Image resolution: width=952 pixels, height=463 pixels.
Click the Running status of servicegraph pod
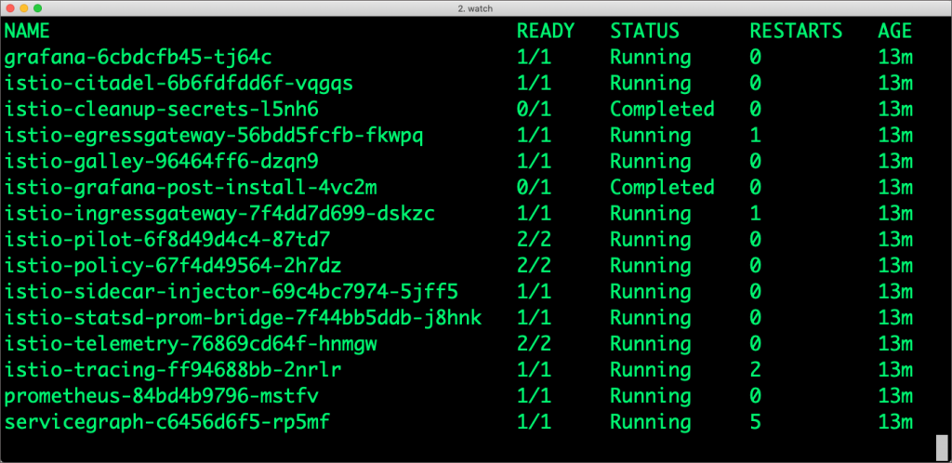pos(650,422)
